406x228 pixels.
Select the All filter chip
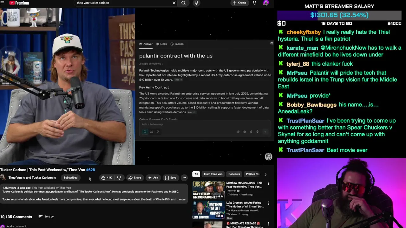[196, 174]
